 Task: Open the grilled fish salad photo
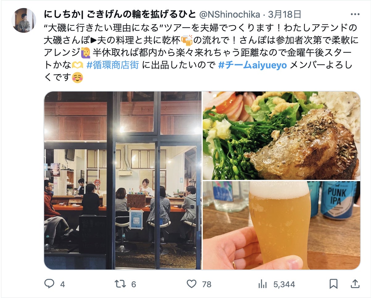click(x=281, y=135)
